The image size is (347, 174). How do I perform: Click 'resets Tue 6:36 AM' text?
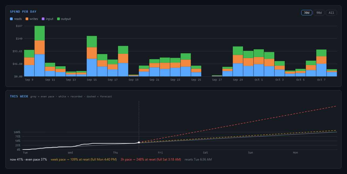(x=198, y=159)
